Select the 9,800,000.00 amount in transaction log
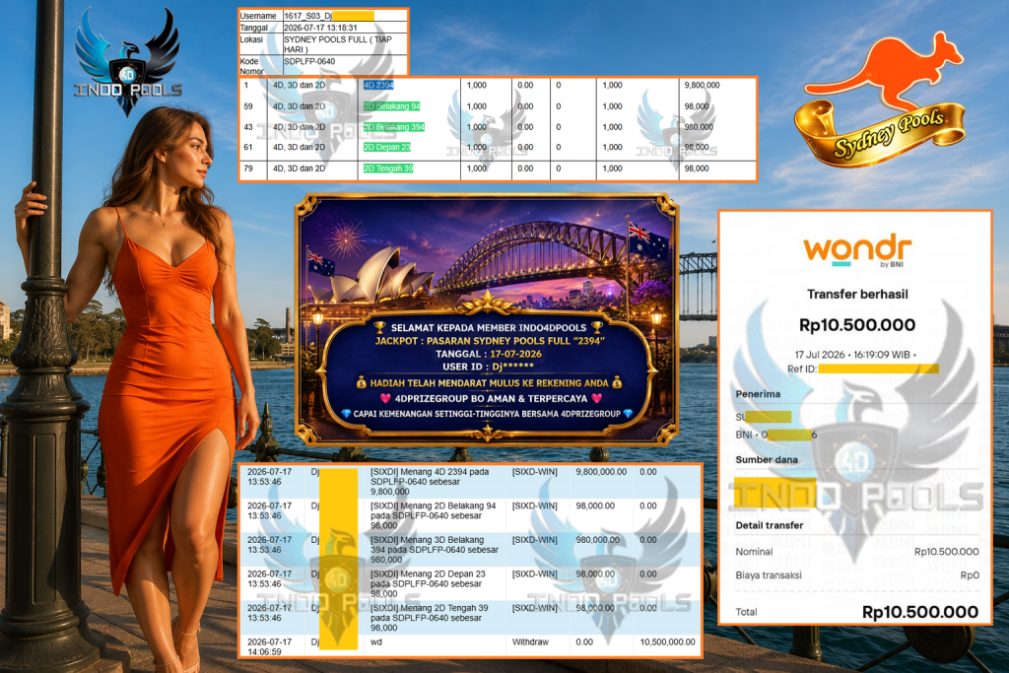Screen dimensions: 1009x673 click(601, 472)
